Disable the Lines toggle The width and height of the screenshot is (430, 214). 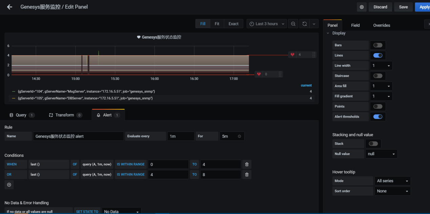(377, 55)
